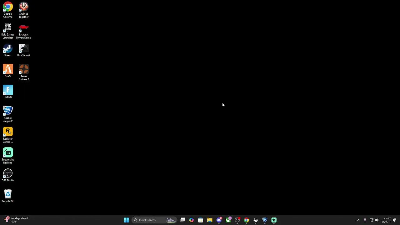Click the Quick search taskbar box
The image size is (400, 225).
155,220
